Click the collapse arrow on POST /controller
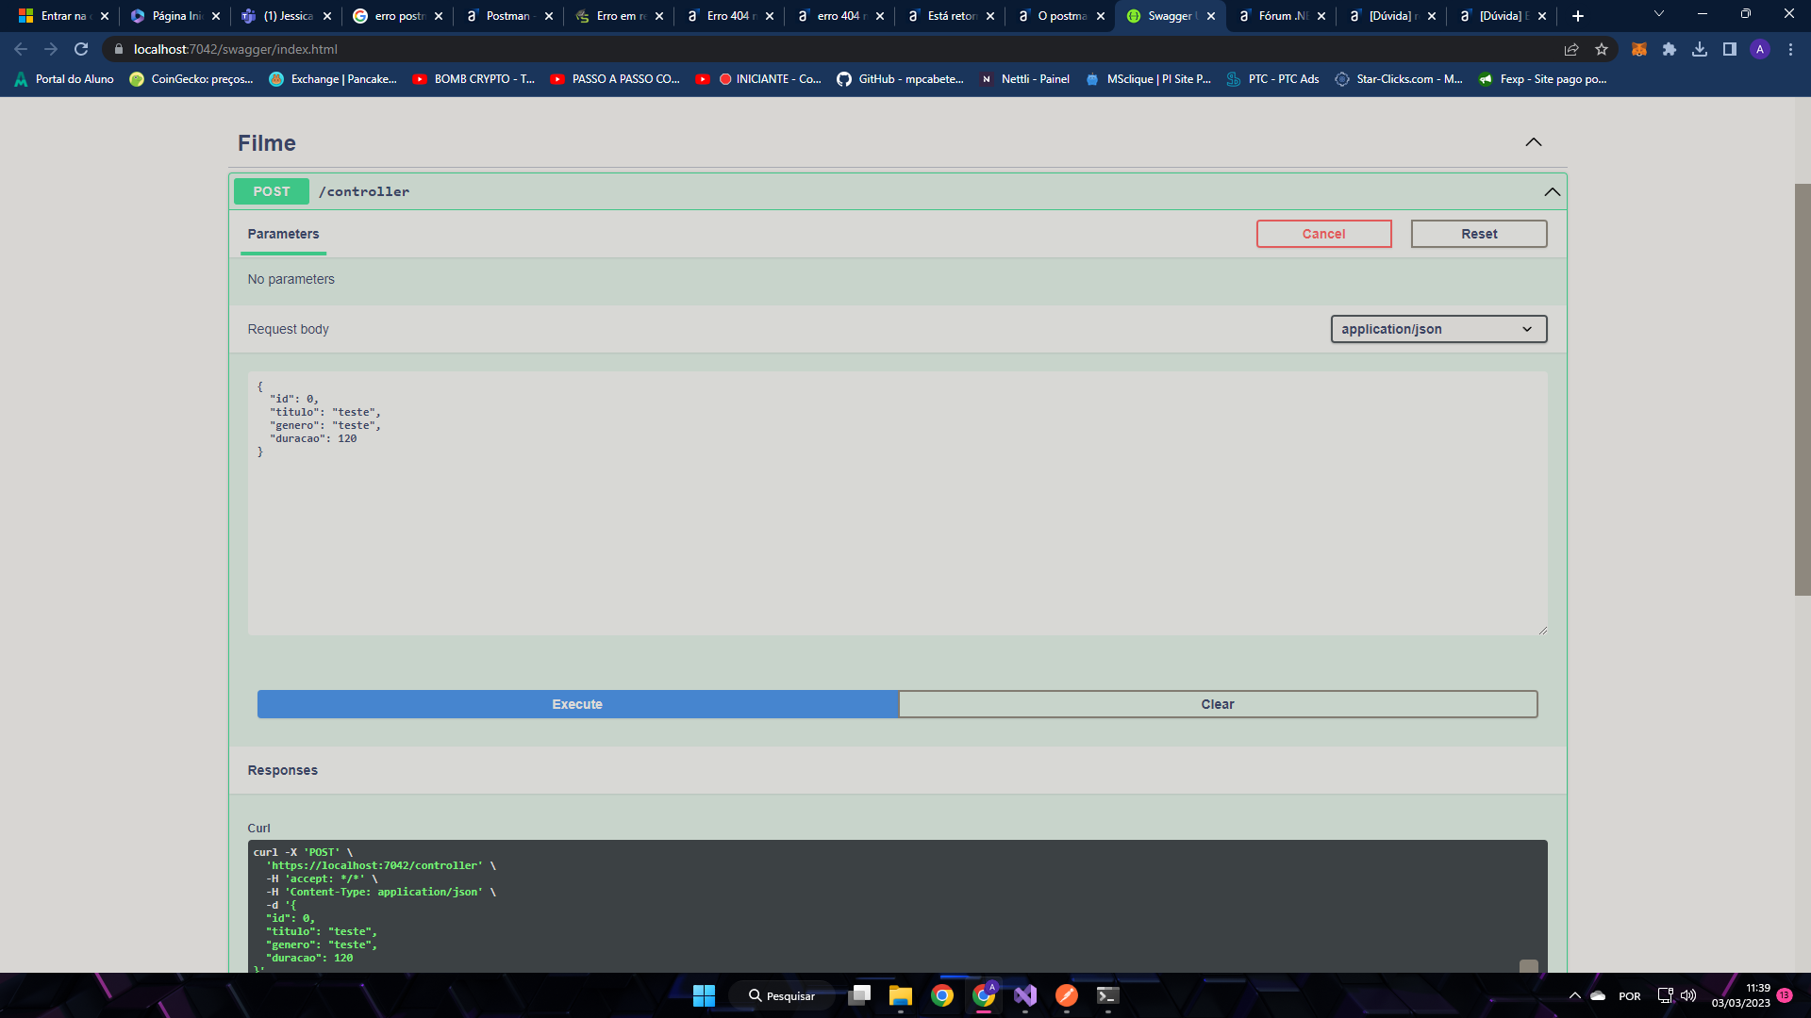 [1553, 191]
